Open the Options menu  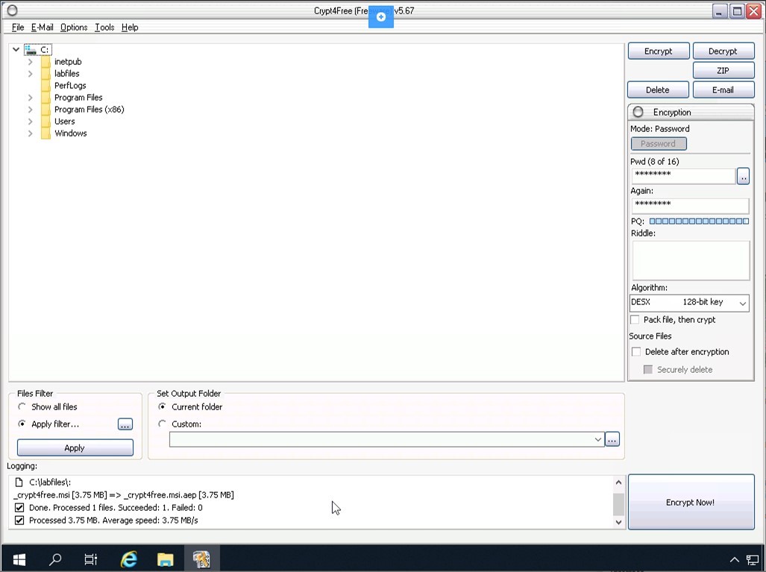click(74, 28)
